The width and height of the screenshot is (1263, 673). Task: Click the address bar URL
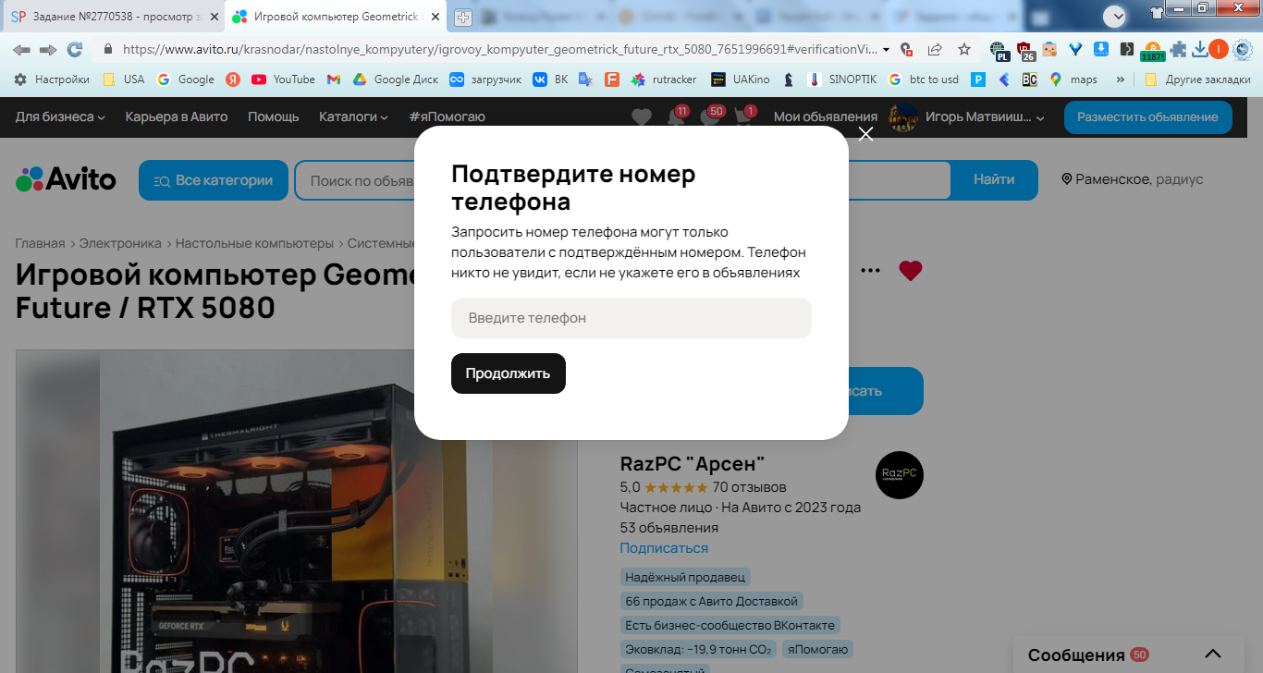click(x=499, y=50)
